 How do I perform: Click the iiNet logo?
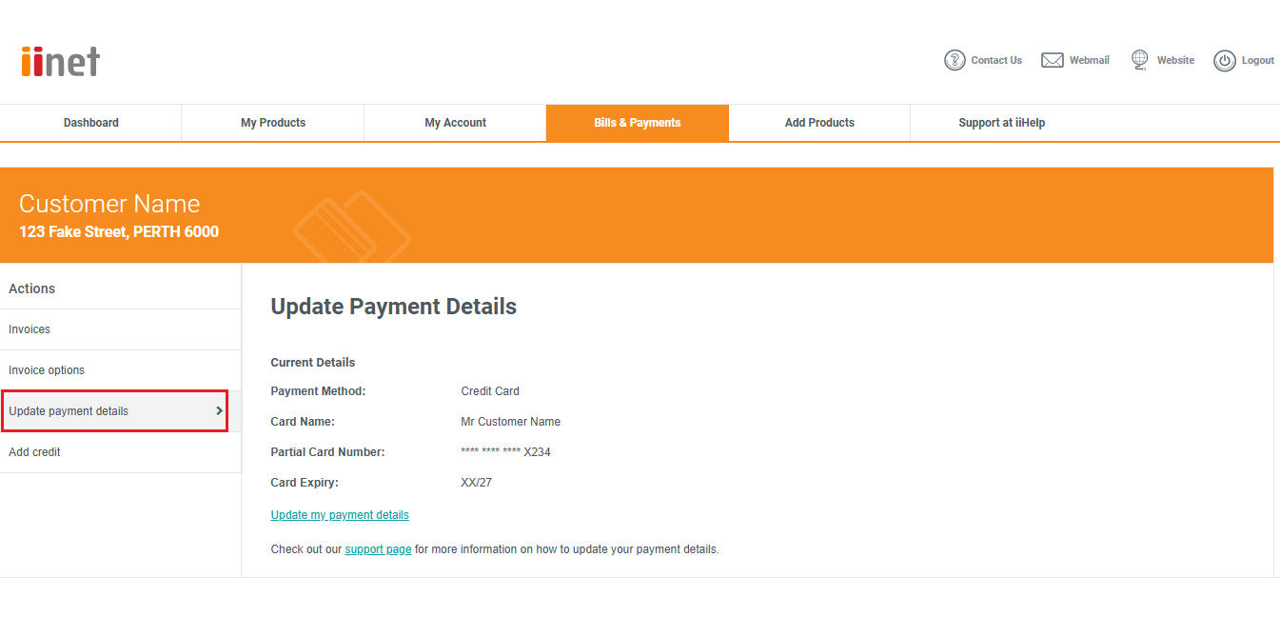(x=60, y=61)
